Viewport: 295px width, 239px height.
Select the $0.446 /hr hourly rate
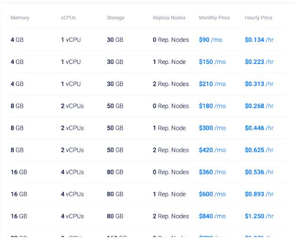coord(259,128)
